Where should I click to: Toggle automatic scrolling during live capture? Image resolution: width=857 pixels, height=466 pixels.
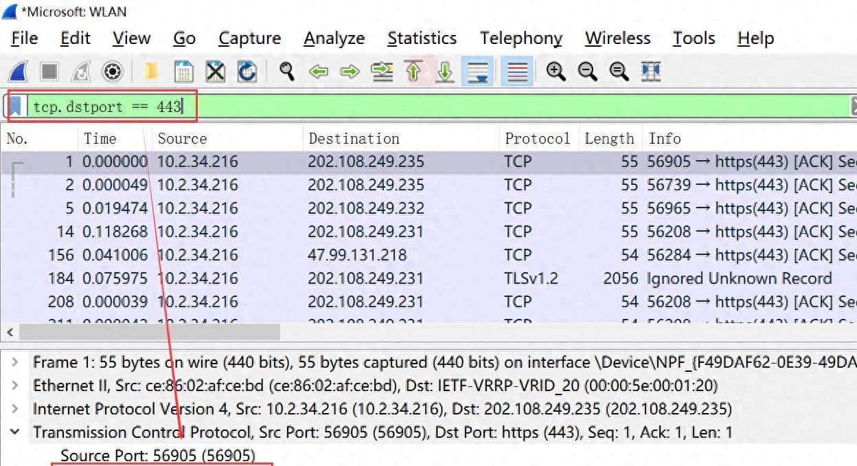(x=477, y=71)
